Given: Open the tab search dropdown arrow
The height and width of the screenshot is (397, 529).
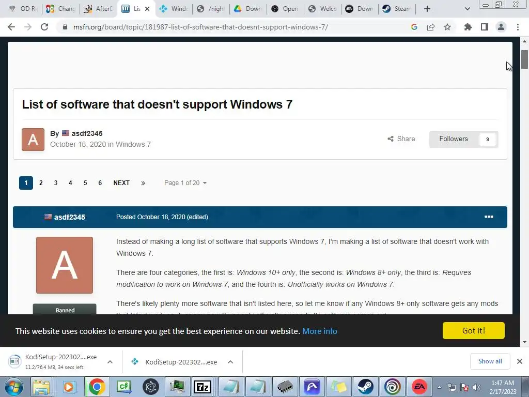Looking at the screenshot, I should pos(467,9).
